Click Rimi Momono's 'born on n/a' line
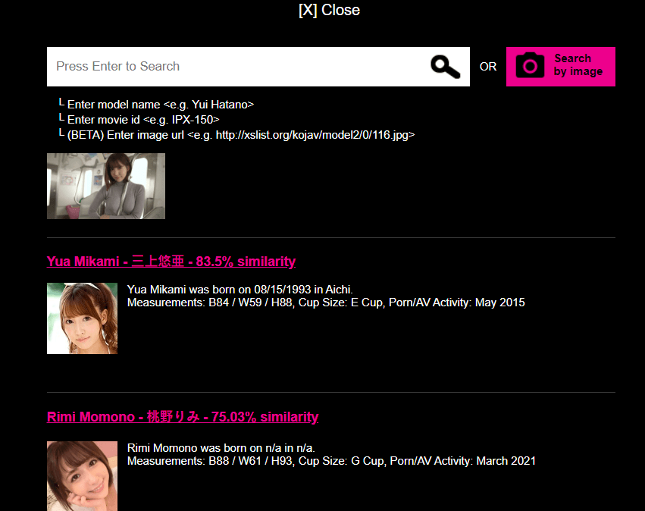Image resolution: width=645 pixels, height=511 pixels. pos(221,447)
